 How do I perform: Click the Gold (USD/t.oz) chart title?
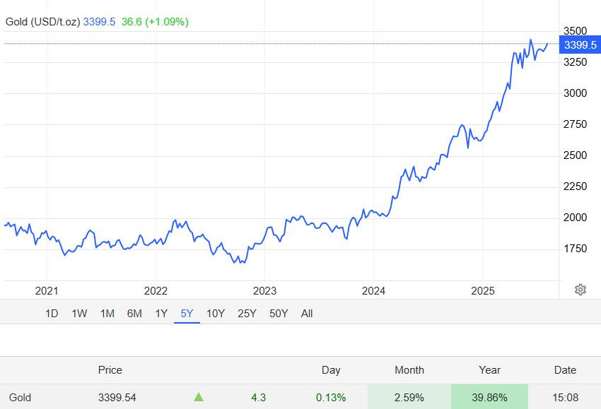point(42,22)
